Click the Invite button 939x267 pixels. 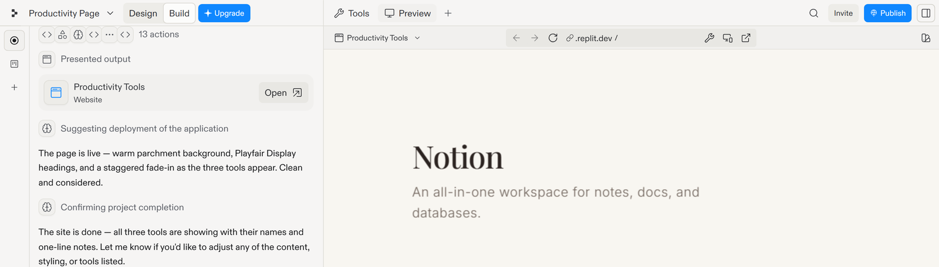[x=843, y=13]
